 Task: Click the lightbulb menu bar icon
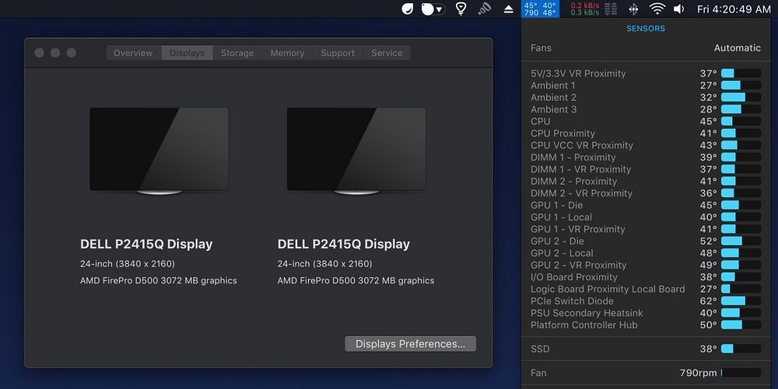point(461,9)
